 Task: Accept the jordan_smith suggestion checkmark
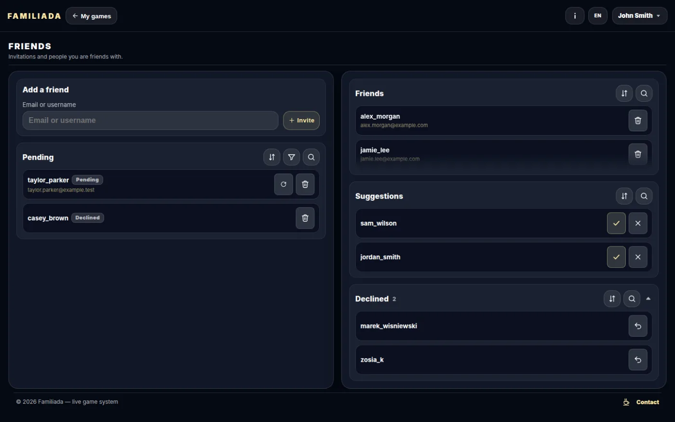tap(616, 257)
